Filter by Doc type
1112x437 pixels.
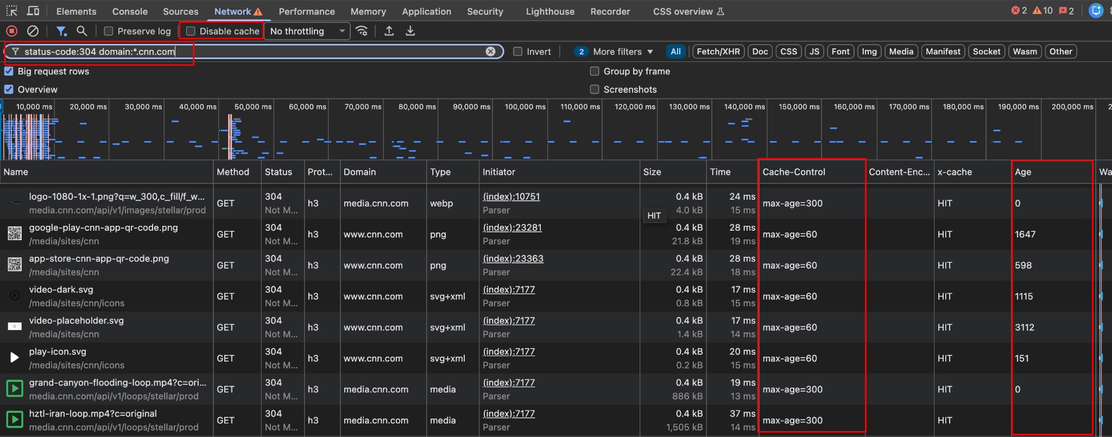point(760,52)
